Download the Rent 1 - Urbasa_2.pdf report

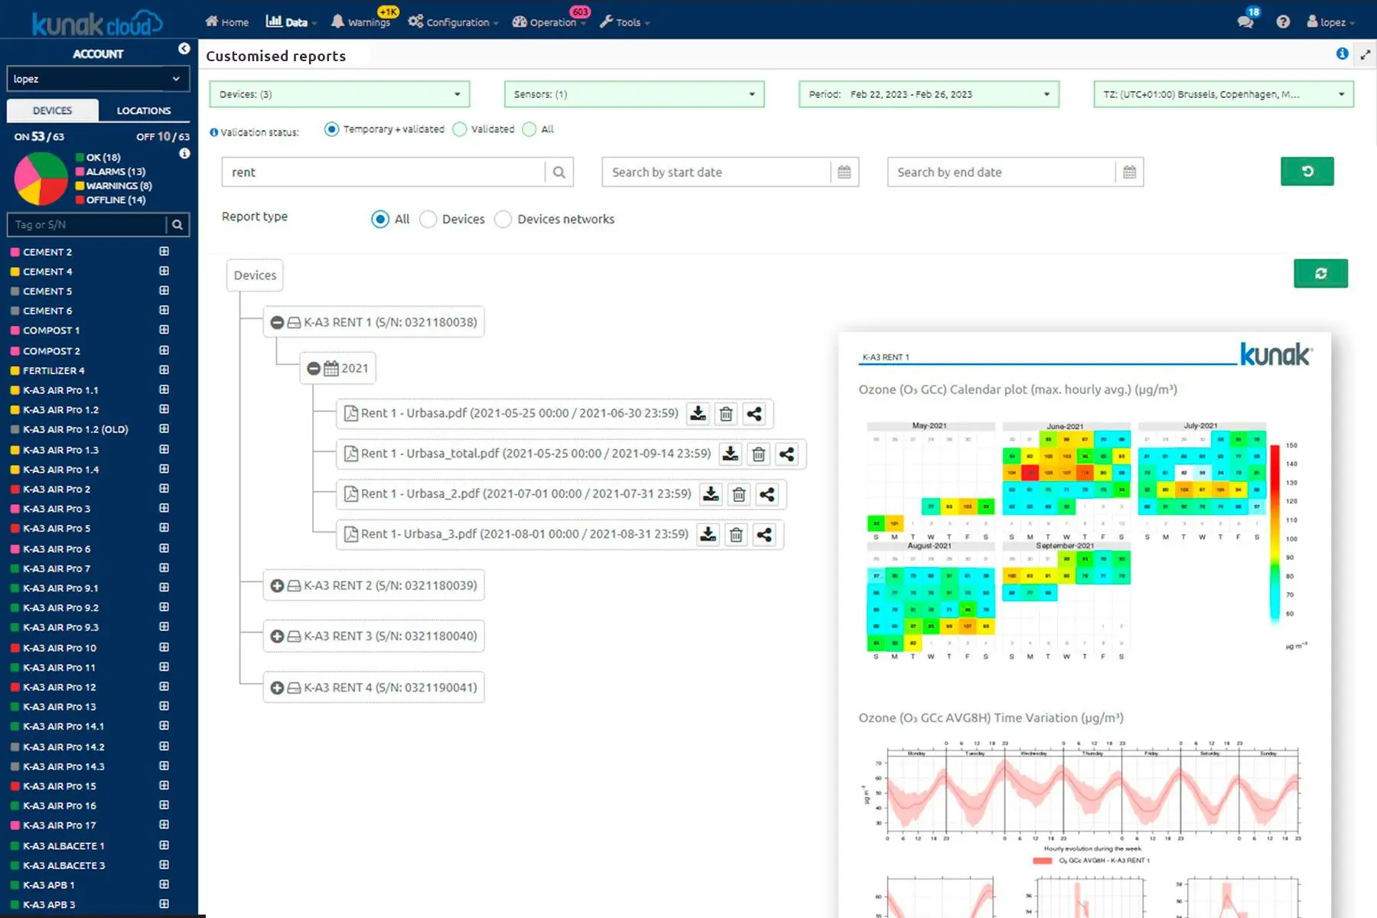tap(711, 494)
